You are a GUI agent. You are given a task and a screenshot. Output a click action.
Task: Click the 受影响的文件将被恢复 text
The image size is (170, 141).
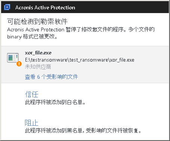point(113,131)
